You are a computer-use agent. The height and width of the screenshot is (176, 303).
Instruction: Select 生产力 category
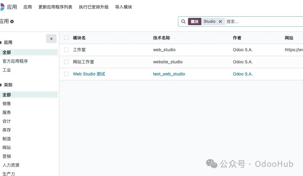tap(9, 174)
